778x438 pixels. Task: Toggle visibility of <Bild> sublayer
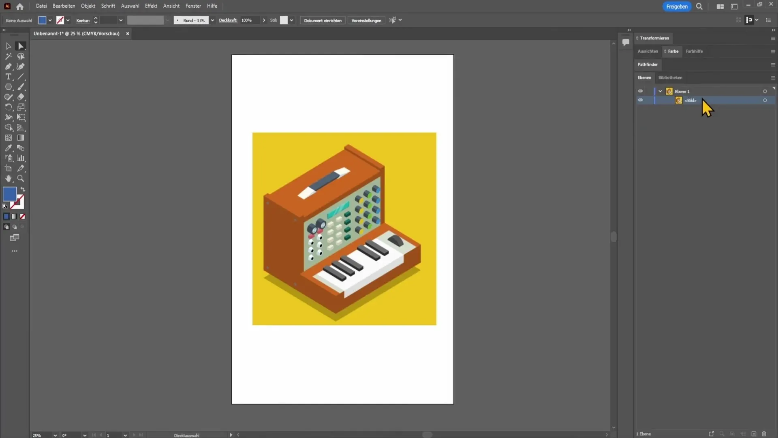click(640, 100)
